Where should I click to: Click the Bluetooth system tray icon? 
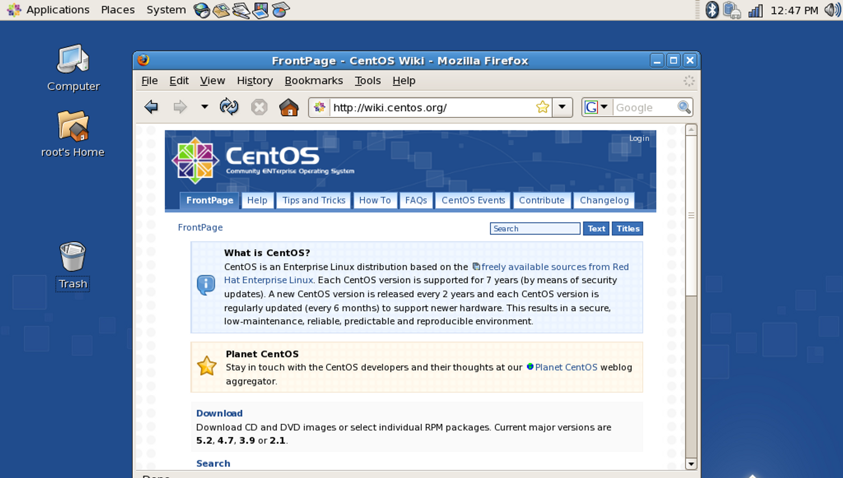[x=710, y=9]
